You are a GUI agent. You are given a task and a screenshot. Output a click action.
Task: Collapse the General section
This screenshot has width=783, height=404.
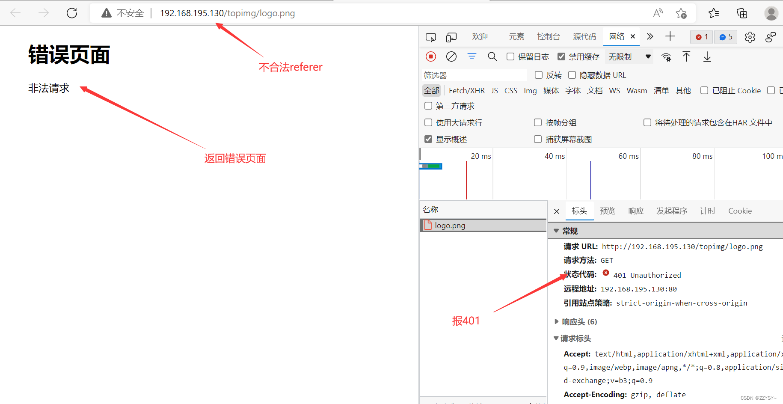(556, 231)
